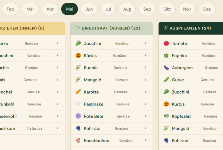Select the Nov month tab
Image resolution: width=223 pixels, height=150 pixels.
(x=187, y=9)
